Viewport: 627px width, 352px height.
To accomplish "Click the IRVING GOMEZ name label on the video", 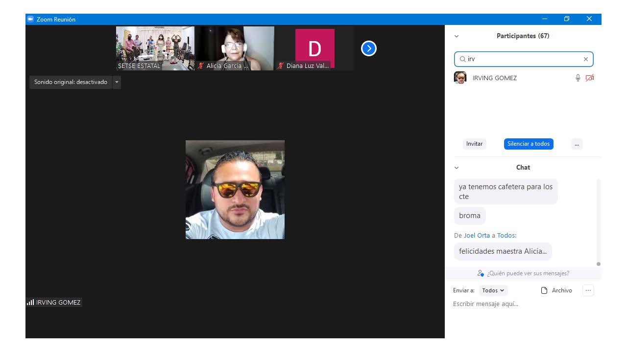I will (x=58, y=303).
